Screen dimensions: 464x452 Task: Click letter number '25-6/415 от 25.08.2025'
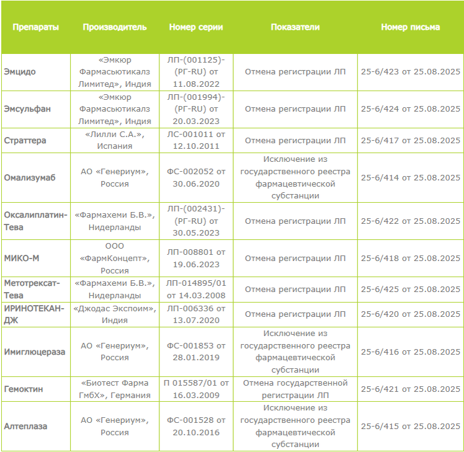411,427
